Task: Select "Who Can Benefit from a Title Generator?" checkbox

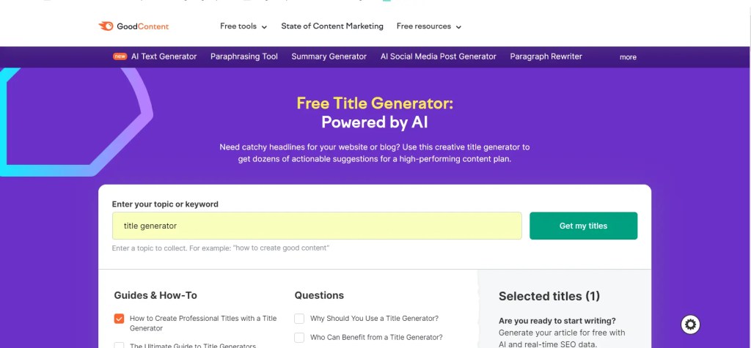Action: point(299,338)
